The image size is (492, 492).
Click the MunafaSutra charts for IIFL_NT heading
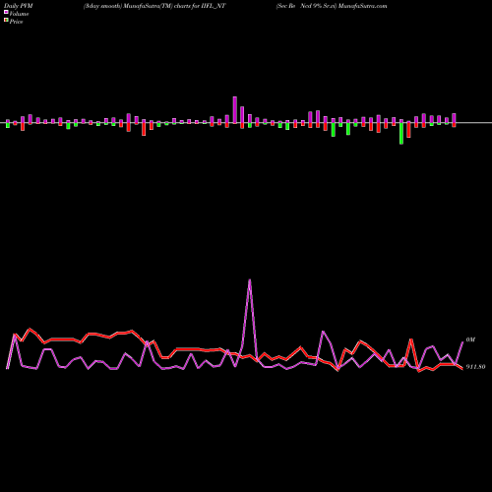point(154,6)
